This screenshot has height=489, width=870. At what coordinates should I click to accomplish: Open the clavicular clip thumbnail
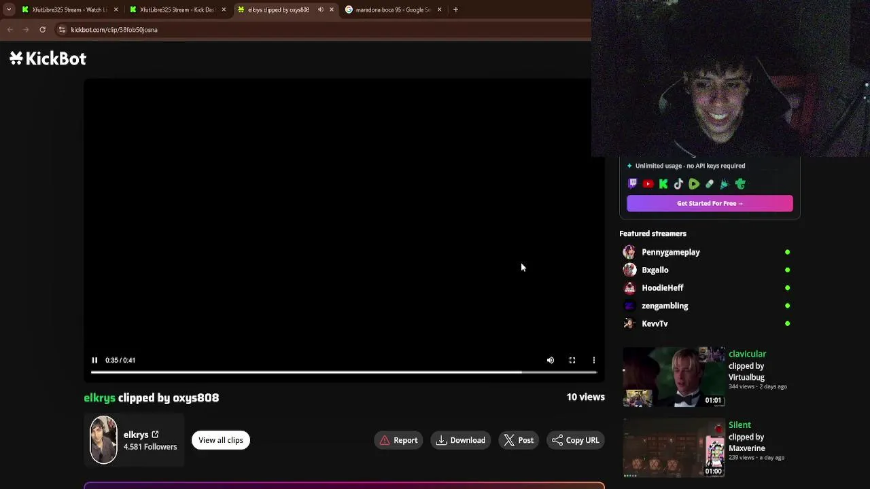click(x=674, y=377)
